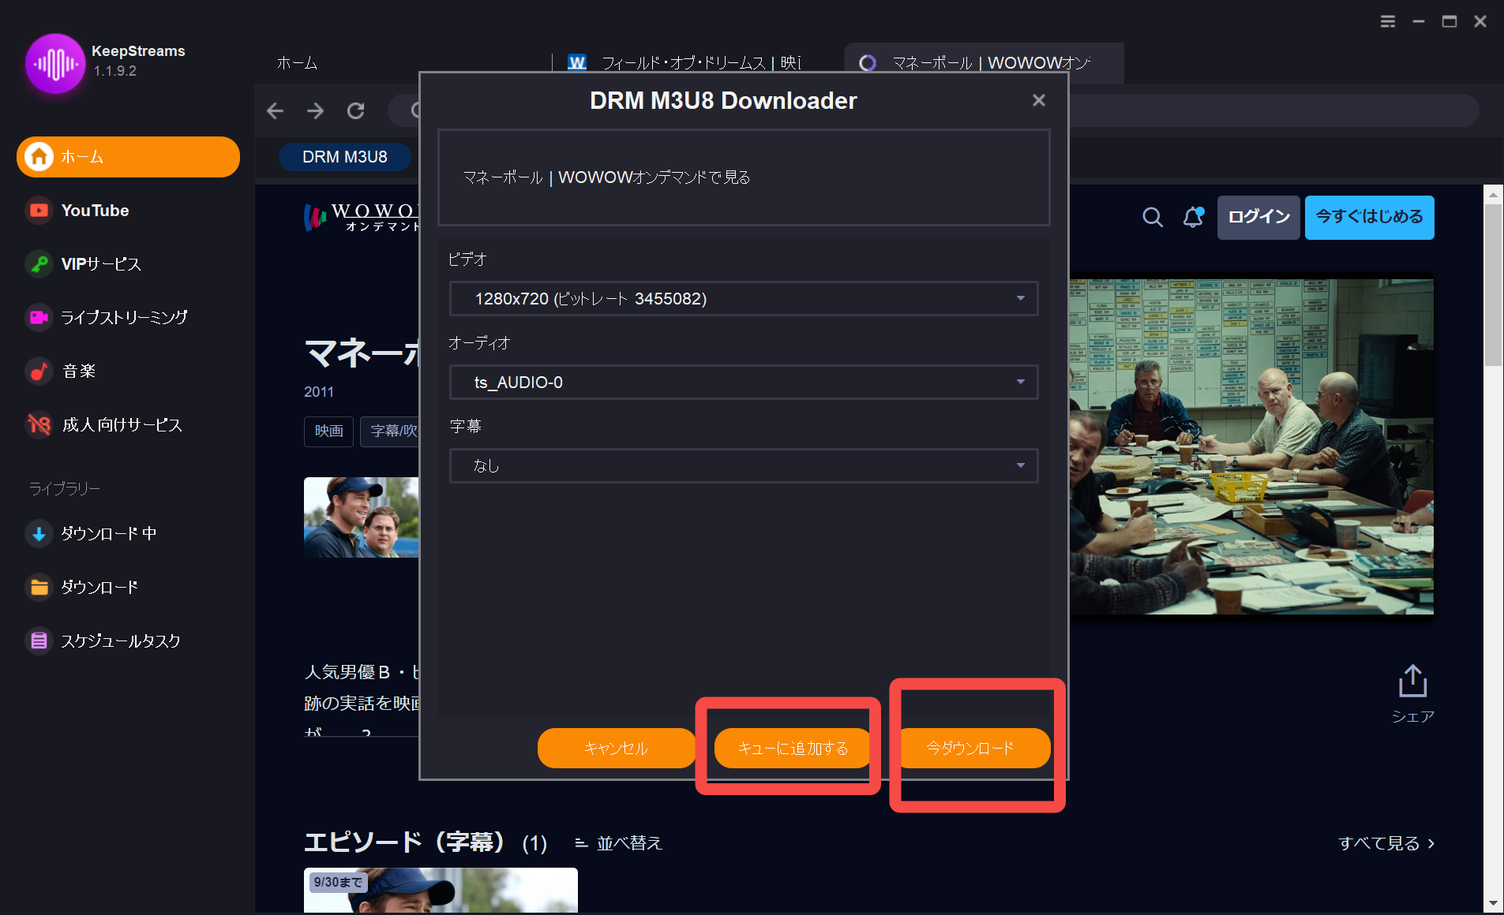Open the 字幕 subtitle dropdown

(744, 466)
